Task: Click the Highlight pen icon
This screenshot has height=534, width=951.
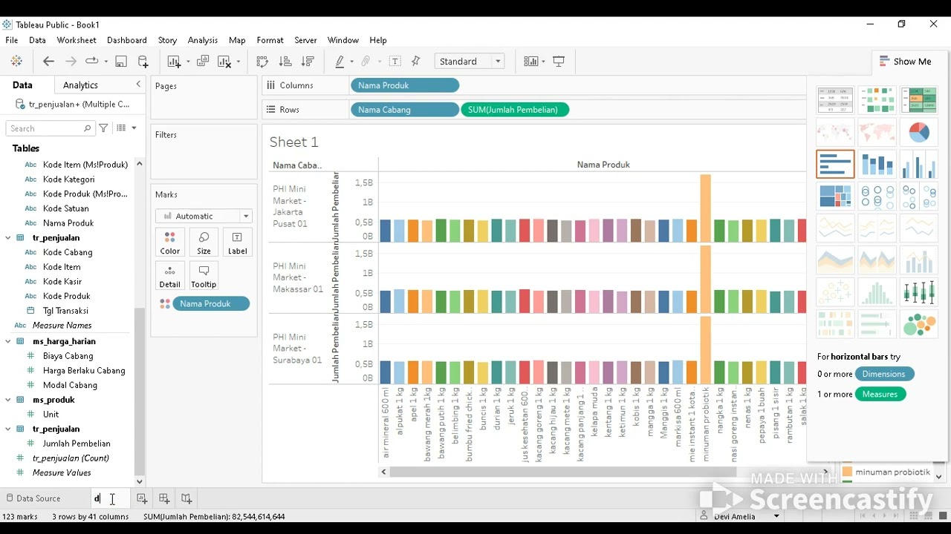Action: click(x=340, y=62)
